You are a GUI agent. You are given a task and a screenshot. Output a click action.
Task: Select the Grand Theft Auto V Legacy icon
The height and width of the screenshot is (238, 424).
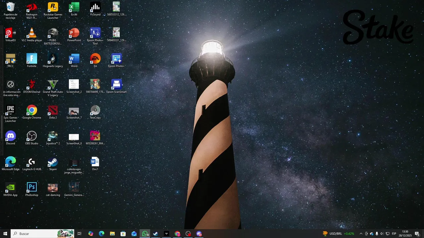(x=53, y=88)
